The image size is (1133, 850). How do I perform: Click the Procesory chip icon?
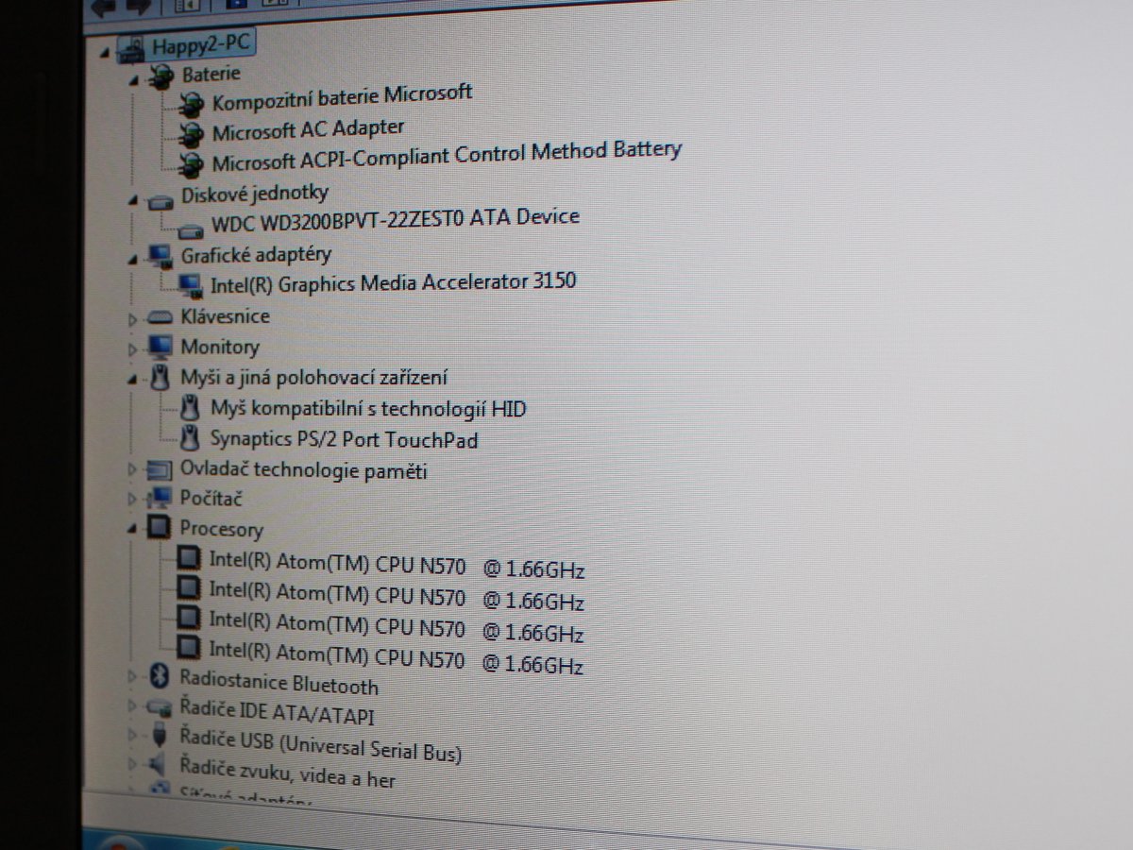coord(161,527)
